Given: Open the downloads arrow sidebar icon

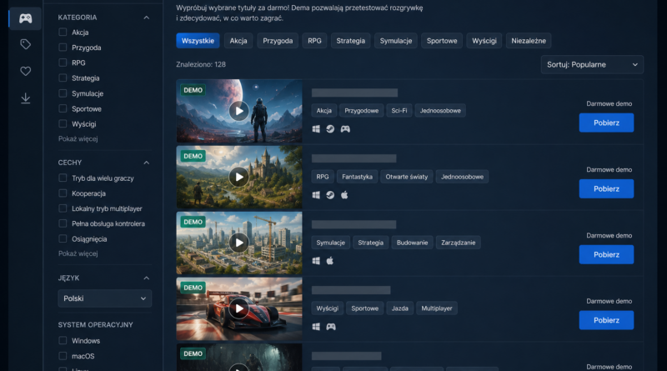Looking at the screenshot, I should pos(26,98).
